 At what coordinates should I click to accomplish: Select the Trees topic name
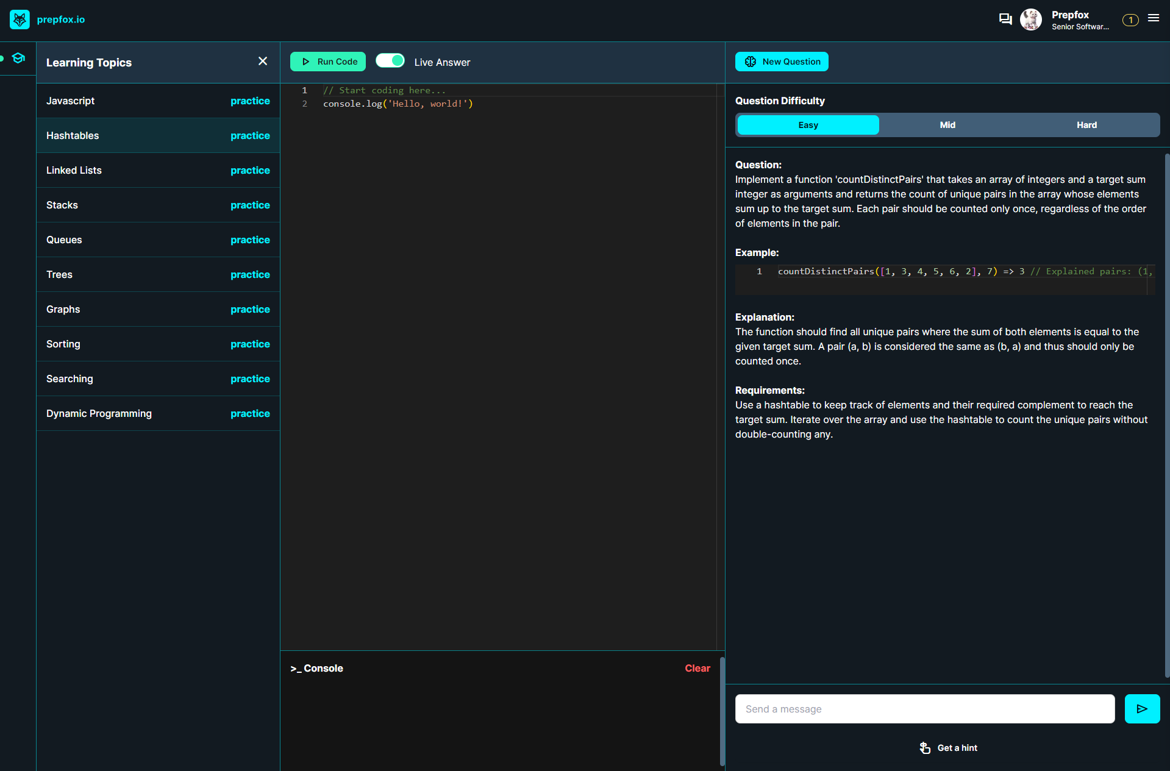point(59,275)
